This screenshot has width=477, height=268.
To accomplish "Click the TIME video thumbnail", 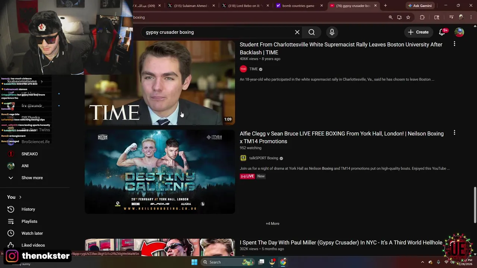I will coord(160,83).
